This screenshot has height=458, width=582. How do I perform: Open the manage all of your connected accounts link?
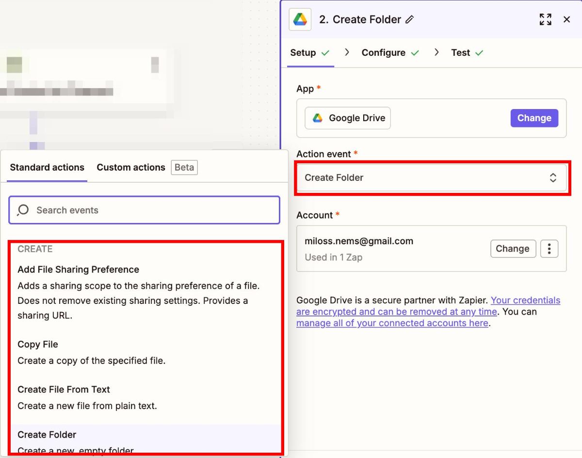coord(392,323)
